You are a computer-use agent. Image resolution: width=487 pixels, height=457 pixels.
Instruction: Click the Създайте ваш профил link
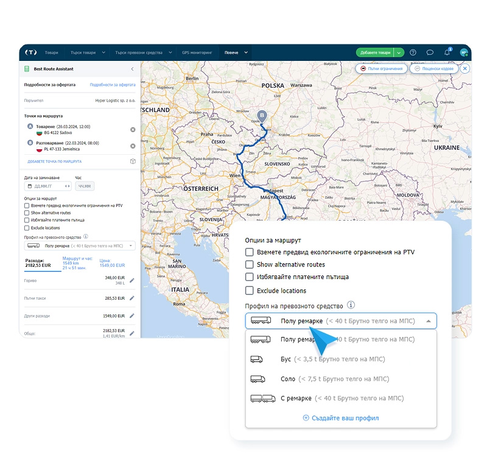tap(341, 418)
